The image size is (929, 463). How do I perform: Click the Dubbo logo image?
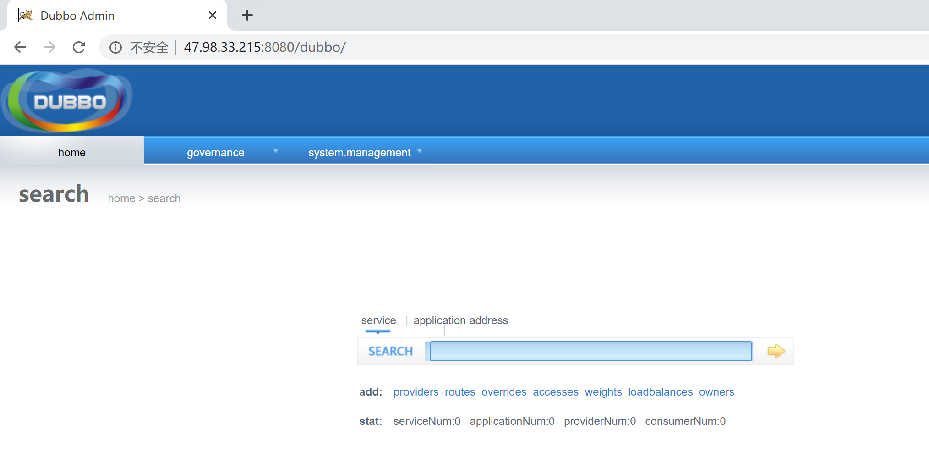tap(67, 100)
